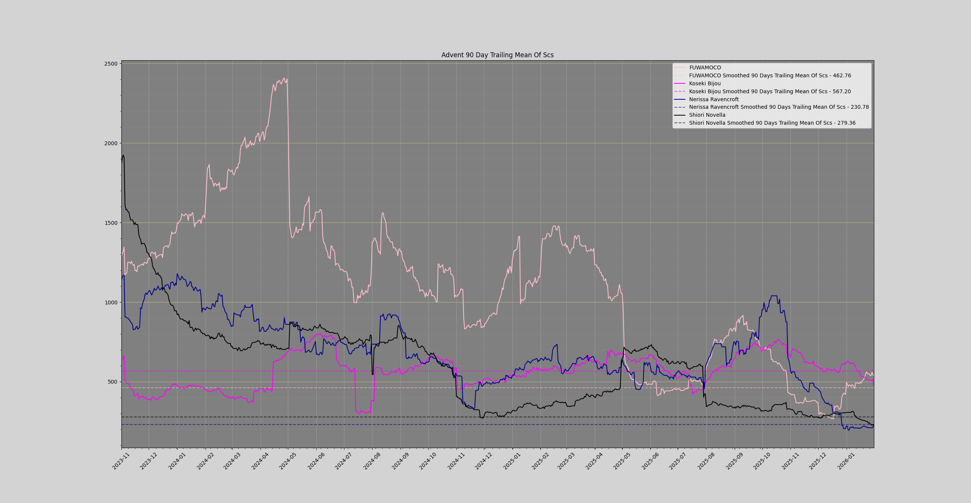This screenshot has width=971, height=503.
Task: Click the 1000 y-axis tick label
Action: point(111,302)
